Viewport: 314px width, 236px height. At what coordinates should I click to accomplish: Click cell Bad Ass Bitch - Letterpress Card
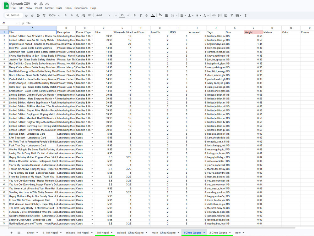(32, 134)
